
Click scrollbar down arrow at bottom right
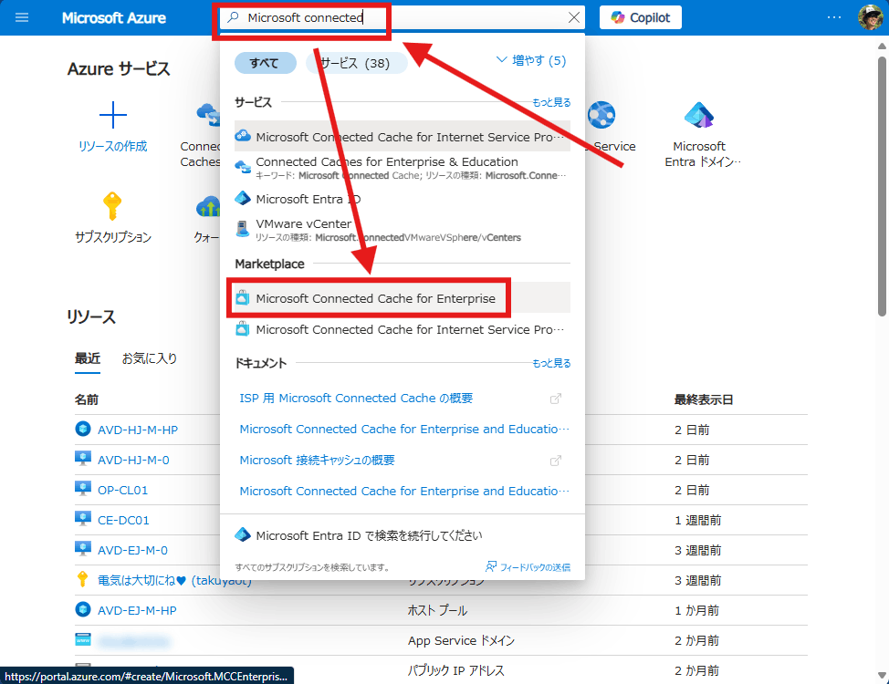pyautogui.click(x=882, y=676)
